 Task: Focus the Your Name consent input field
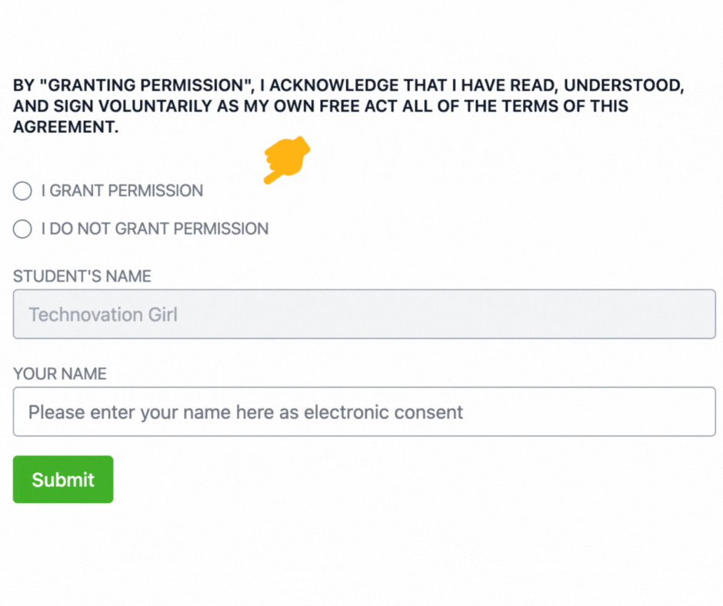364,411
